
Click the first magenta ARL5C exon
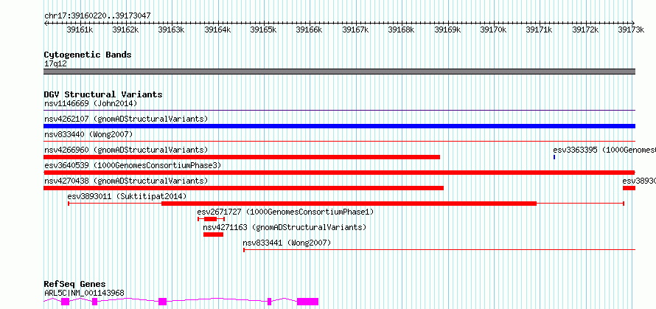point(66,302)
